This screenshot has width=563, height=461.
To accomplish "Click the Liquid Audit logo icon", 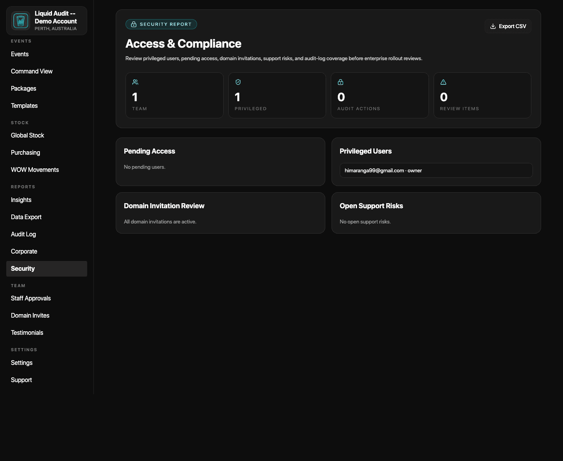I will [21, 21].
